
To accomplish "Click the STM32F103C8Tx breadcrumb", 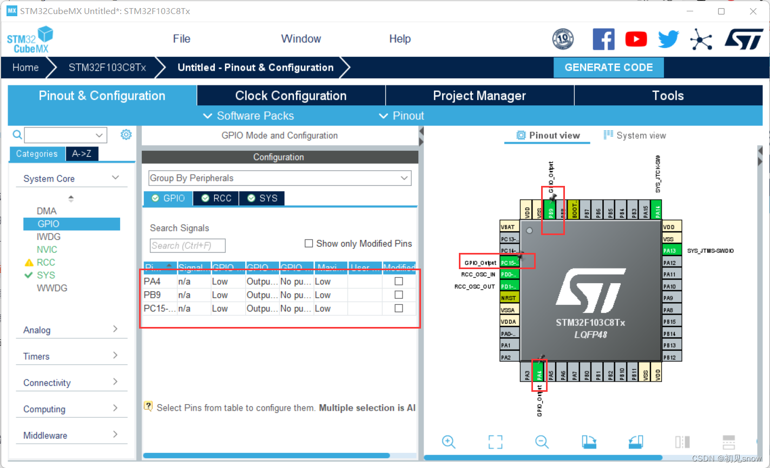I will (107, 68).
